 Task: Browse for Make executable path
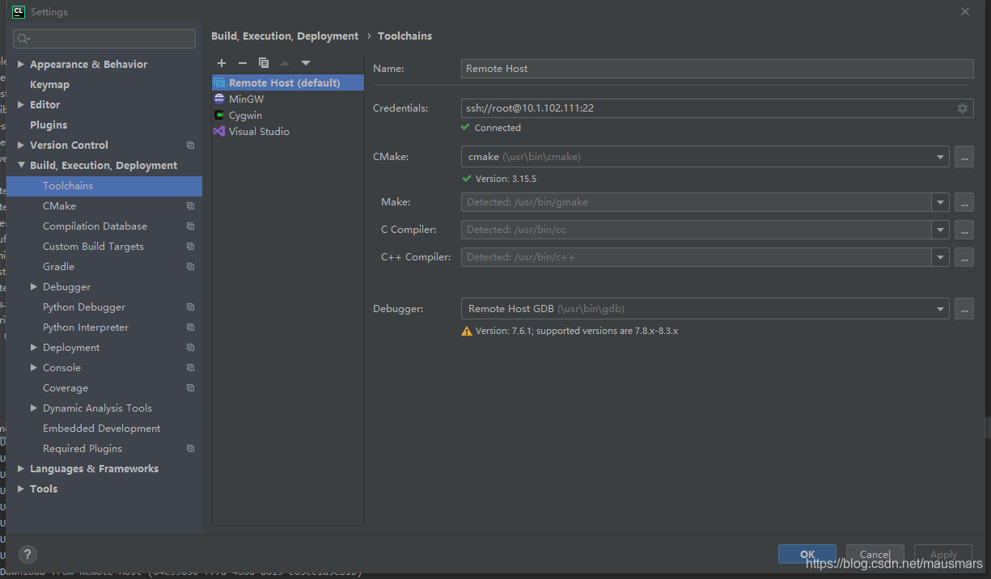pos(963,202)
